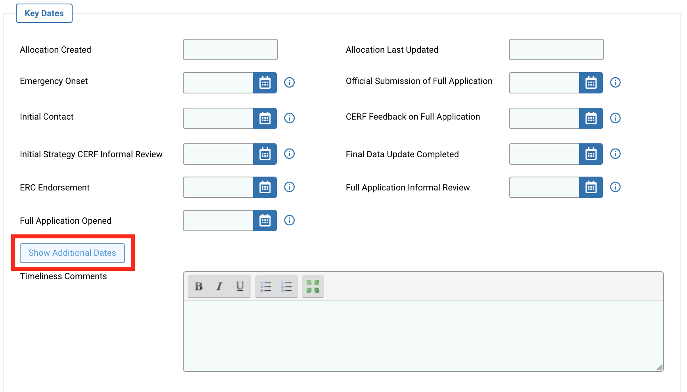The height and width of the screenshot is (392, 687).
Task: Insert bulleted list in comments editor
Action: tap(266, 286)
